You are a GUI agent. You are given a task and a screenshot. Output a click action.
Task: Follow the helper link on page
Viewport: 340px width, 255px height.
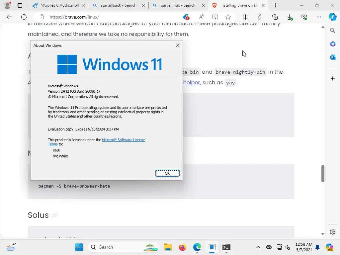coord(191,83)
